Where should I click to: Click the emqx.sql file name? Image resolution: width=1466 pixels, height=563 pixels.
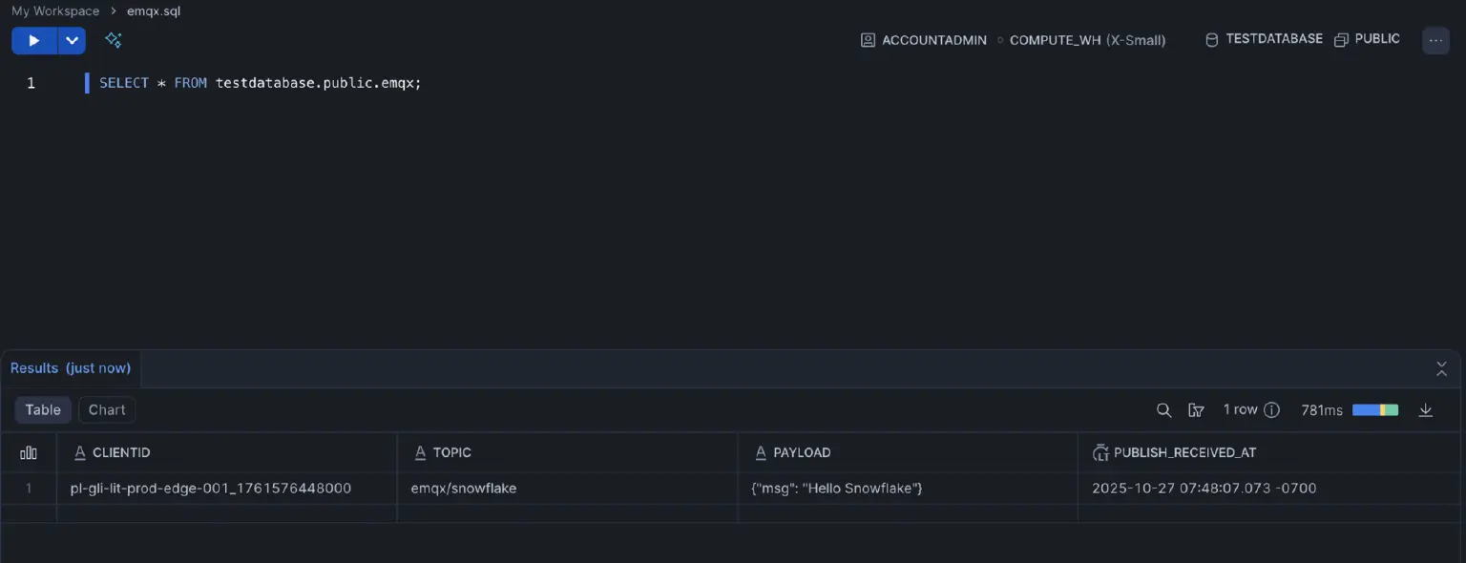154,11
